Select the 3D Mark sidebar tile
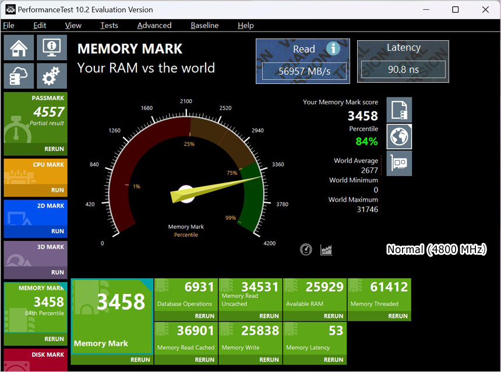Viewport: 501px width, 372px height. (x=36, y=257)
